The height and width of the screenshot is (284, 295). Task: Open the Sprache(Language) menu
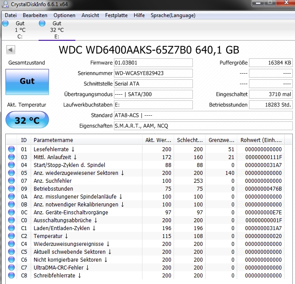coord(173,15)
